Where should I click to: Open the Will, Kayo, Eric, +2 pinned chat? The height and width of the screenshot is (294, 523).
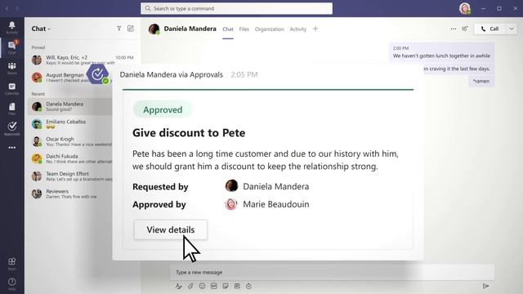83,60
